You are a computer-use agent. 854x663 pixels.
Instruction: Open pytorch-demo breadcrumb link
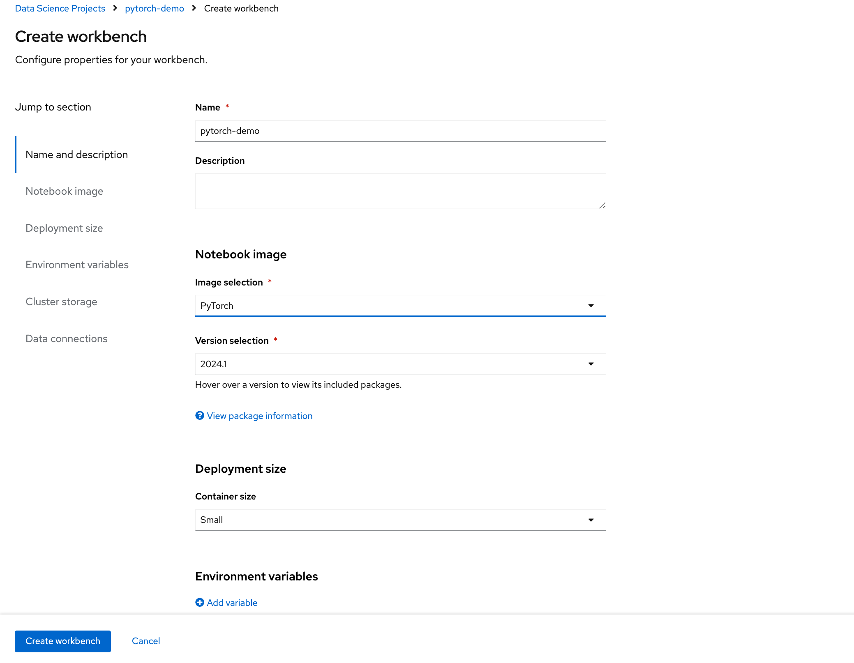click(x=155, y=8)
